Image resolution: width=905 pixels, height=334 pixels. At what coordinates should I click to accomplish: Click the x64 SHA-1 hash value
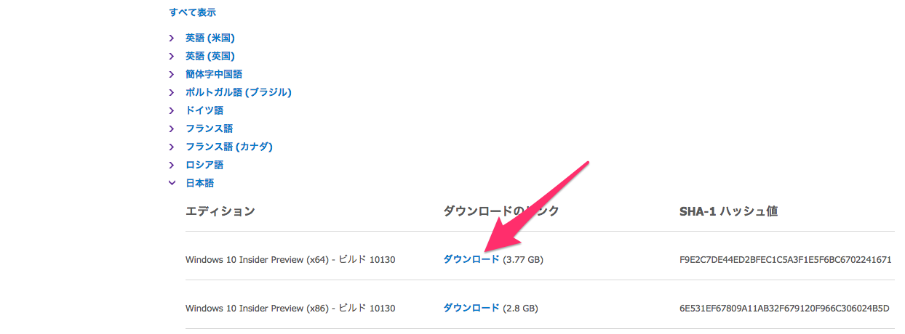coord(785,259)
